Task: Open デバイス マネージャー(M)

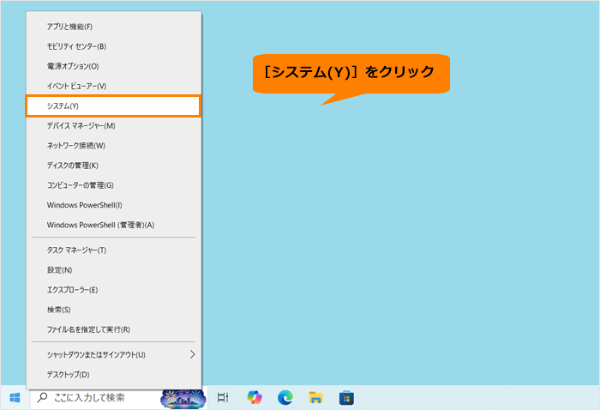Action: pos(114,126)
